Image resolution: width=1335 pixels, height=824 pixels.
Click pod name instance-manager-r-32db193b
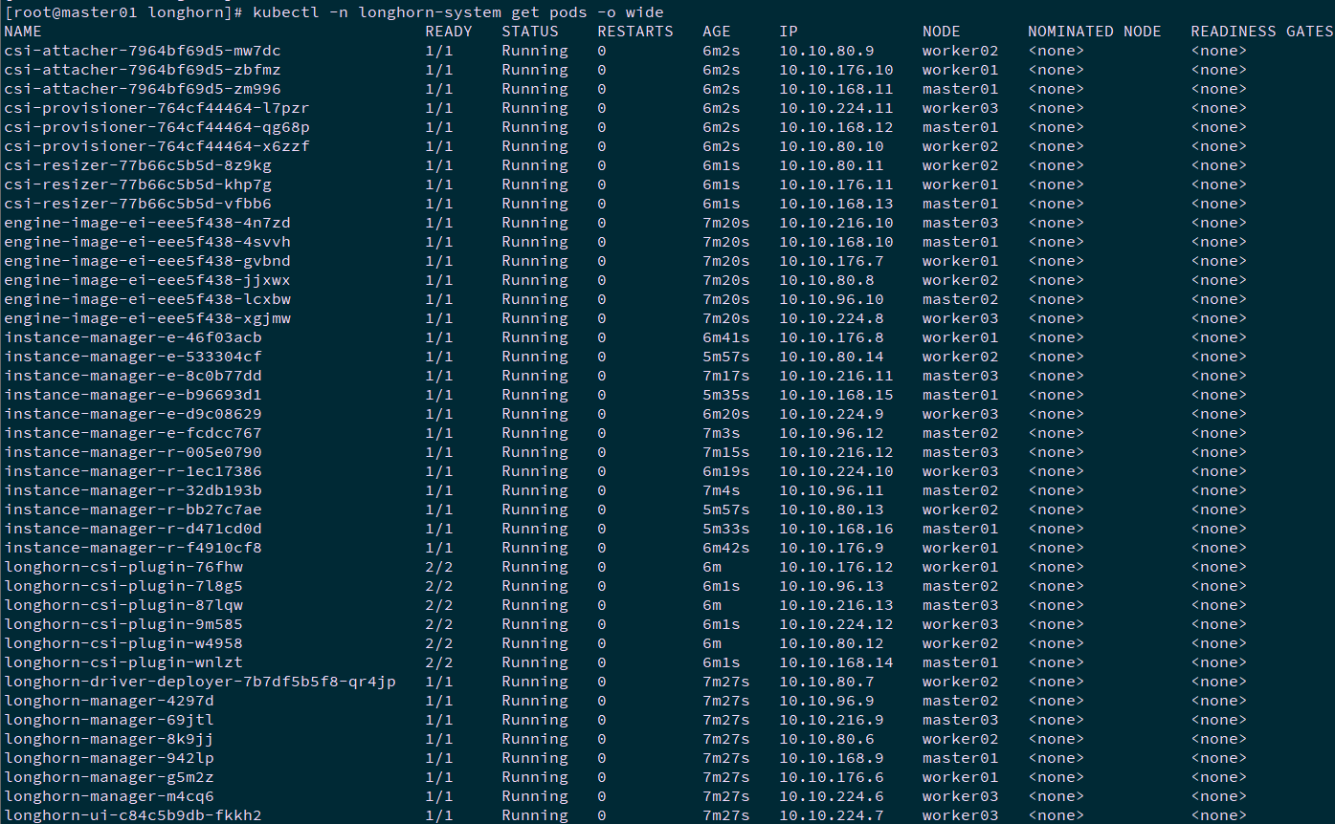point(133,490)
